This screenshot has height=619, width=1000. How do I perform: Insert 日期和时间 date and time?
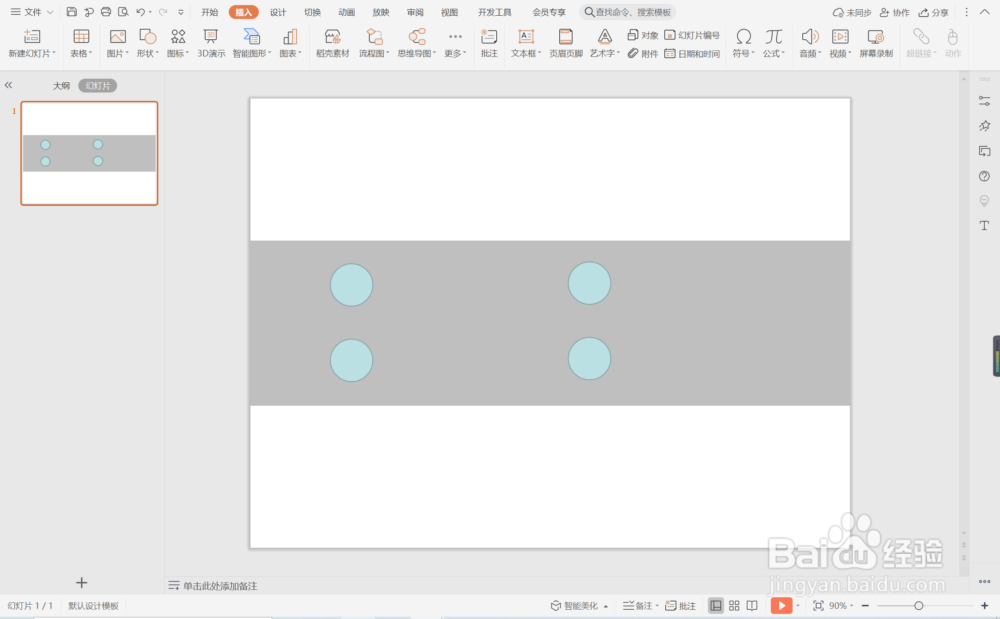(692, 54)
